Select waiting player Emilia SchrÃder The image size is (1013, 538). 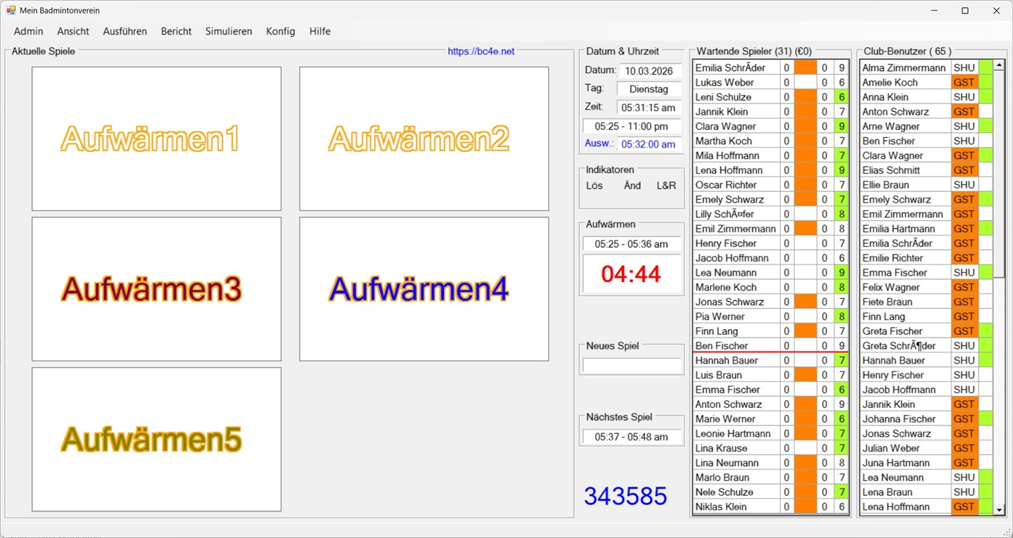click(x=737, y=68)
